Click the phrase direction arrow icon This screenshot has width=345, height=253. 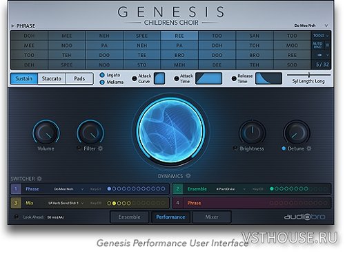click(319, 55)
